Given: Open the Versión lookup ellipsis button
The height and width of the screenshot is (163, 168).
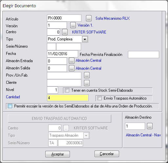Looking at the screenshot, I should tap(73, 25).
